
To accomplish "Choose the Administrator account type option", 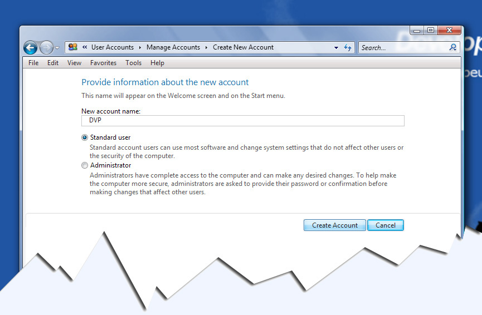I will (x=85, y=165).
